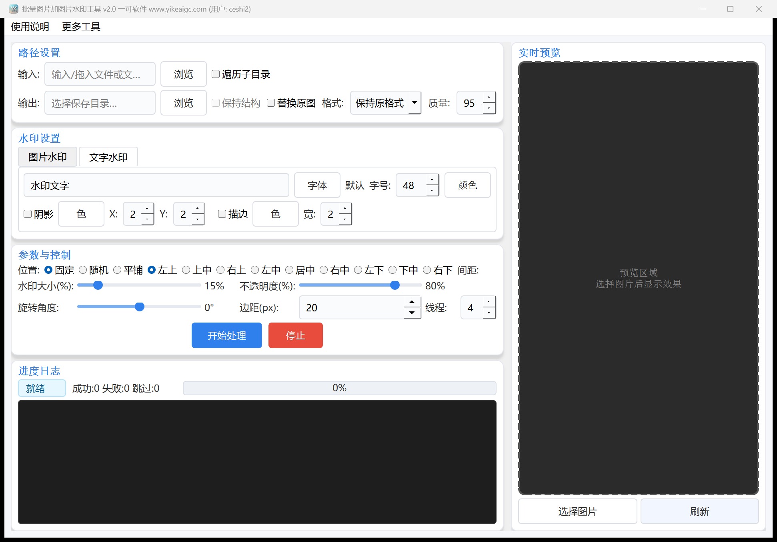Click the 预览区域 preview pane

pos(639,278)
